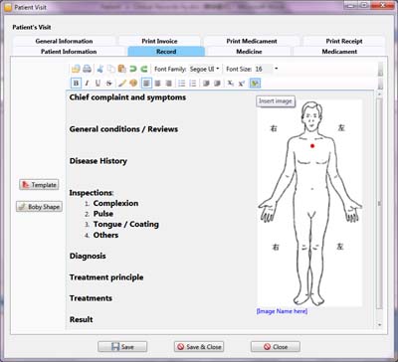The height and width of the screenshot is (362, 398).
Task: Click the 'Pulse' list item
Action: tap(103, 214)
